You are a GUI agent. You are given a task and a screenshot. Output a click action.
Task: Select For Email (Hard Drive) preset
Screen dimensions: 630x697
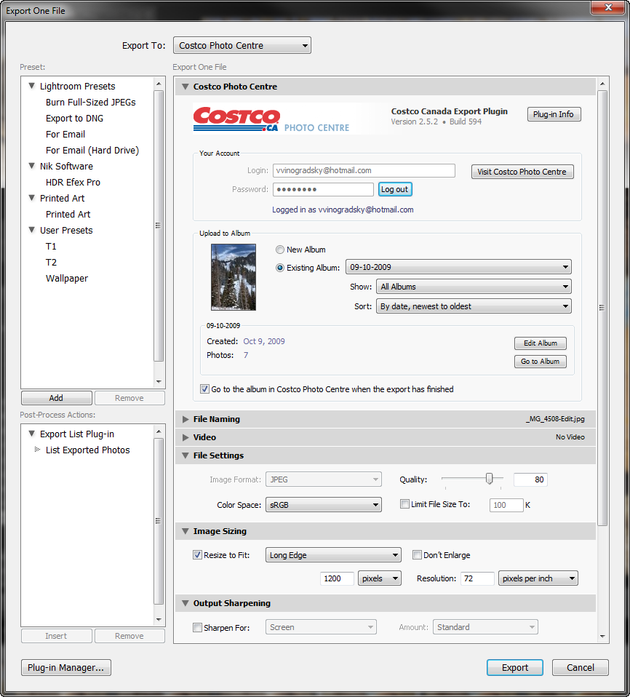point(92,151)
